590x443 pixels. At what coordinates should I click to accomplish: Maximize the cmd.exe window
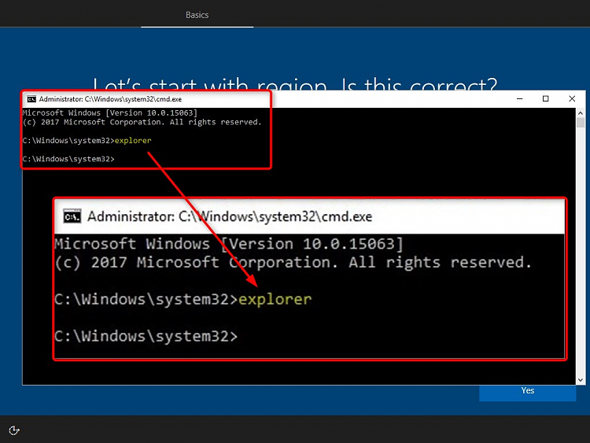click(546, 98)
